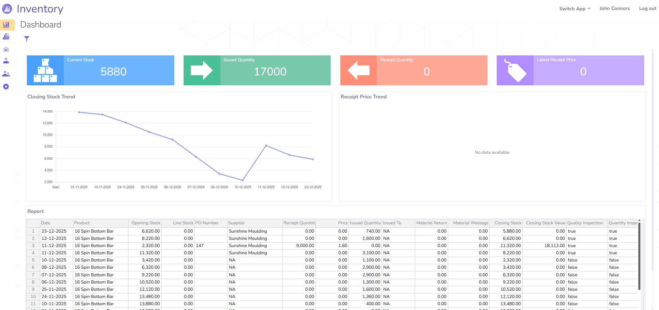This screenshot has width=659, height=310.
Task: Select report row number 8
Action: [x=33, y=282]
